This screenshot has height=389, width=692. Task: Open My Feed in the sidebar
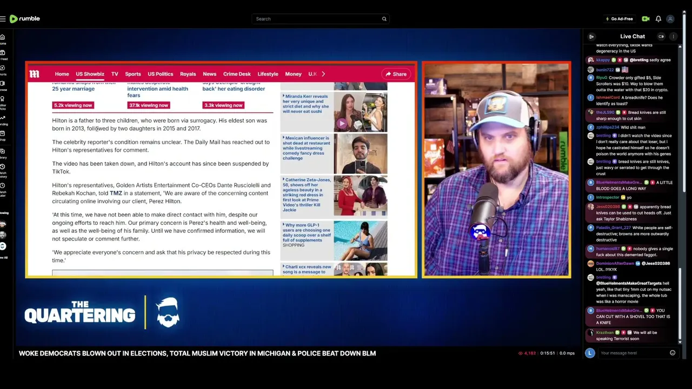tap(3, 55)
